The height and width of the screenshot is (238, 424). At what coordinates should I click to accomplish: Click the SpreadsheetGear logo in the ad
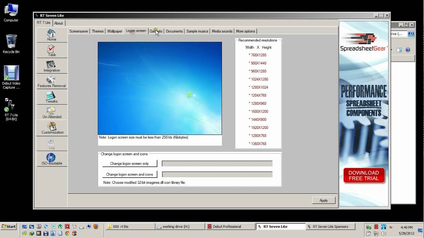coord(364,42)
